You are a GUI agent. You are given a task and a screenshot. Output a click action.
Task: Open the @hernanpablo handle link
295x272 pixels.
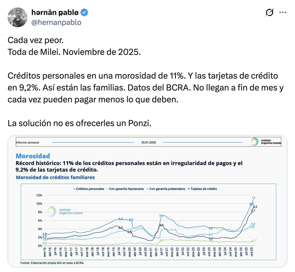tap(56, 22)
